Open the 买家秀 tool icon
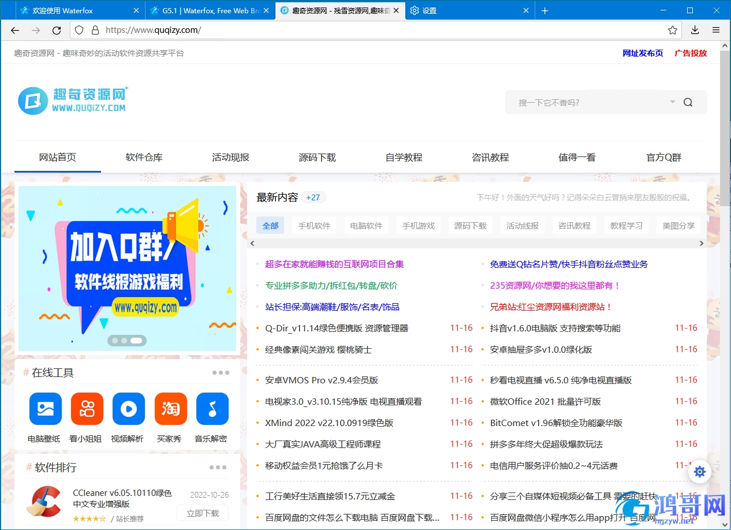This screenshot has width=731, height=530. pyautogui.click(x=170, y=408)
